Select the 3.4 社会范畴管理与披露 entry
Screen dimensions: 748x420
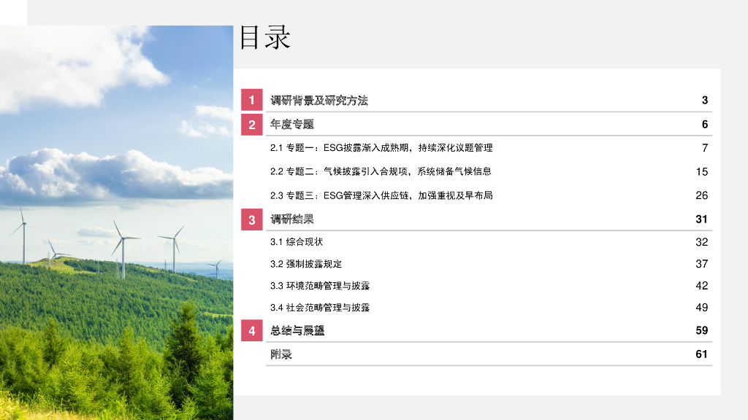(x=320, y=308)
